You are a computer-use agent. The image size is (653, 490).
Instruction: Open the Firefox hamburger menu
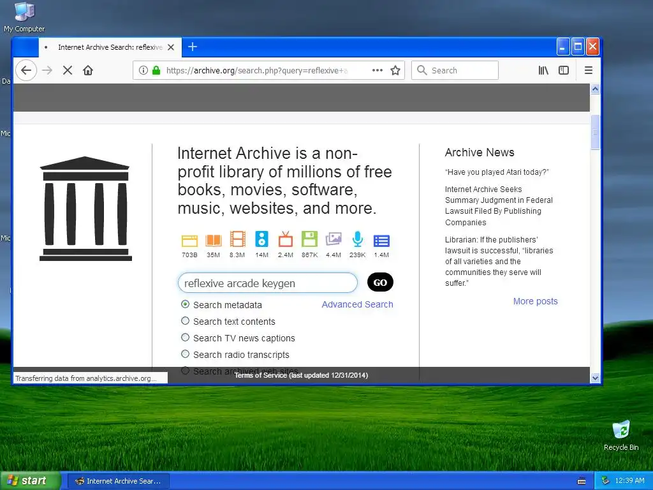tap(589, 70)
